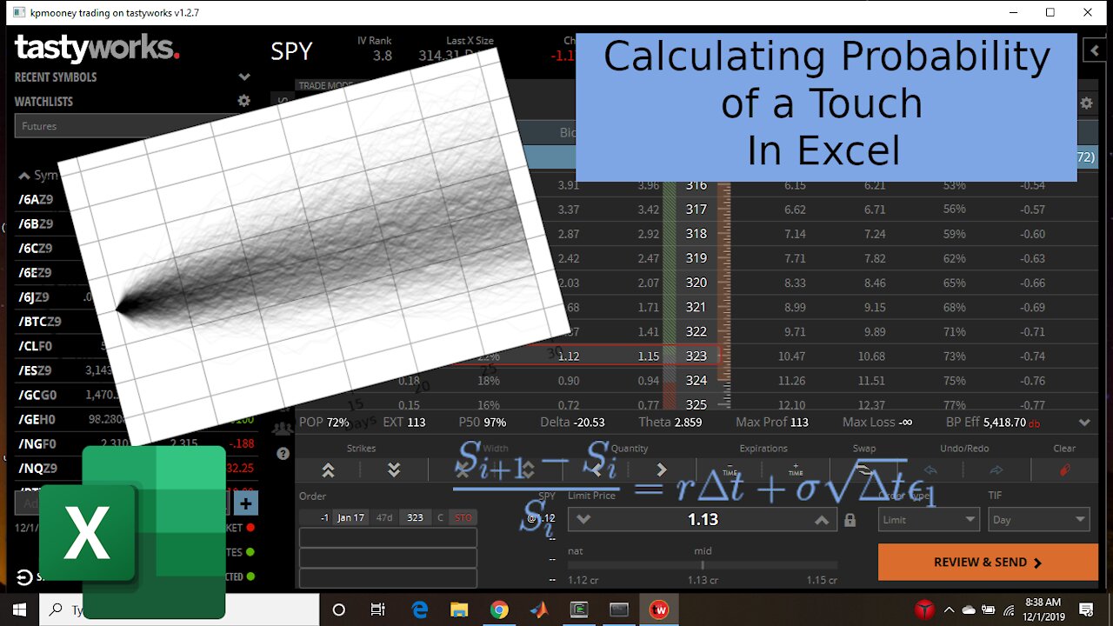This screenshot has height=626, width=1113.
Task: Select /6CZ9 in watchlist
Action: pos(36,248)
